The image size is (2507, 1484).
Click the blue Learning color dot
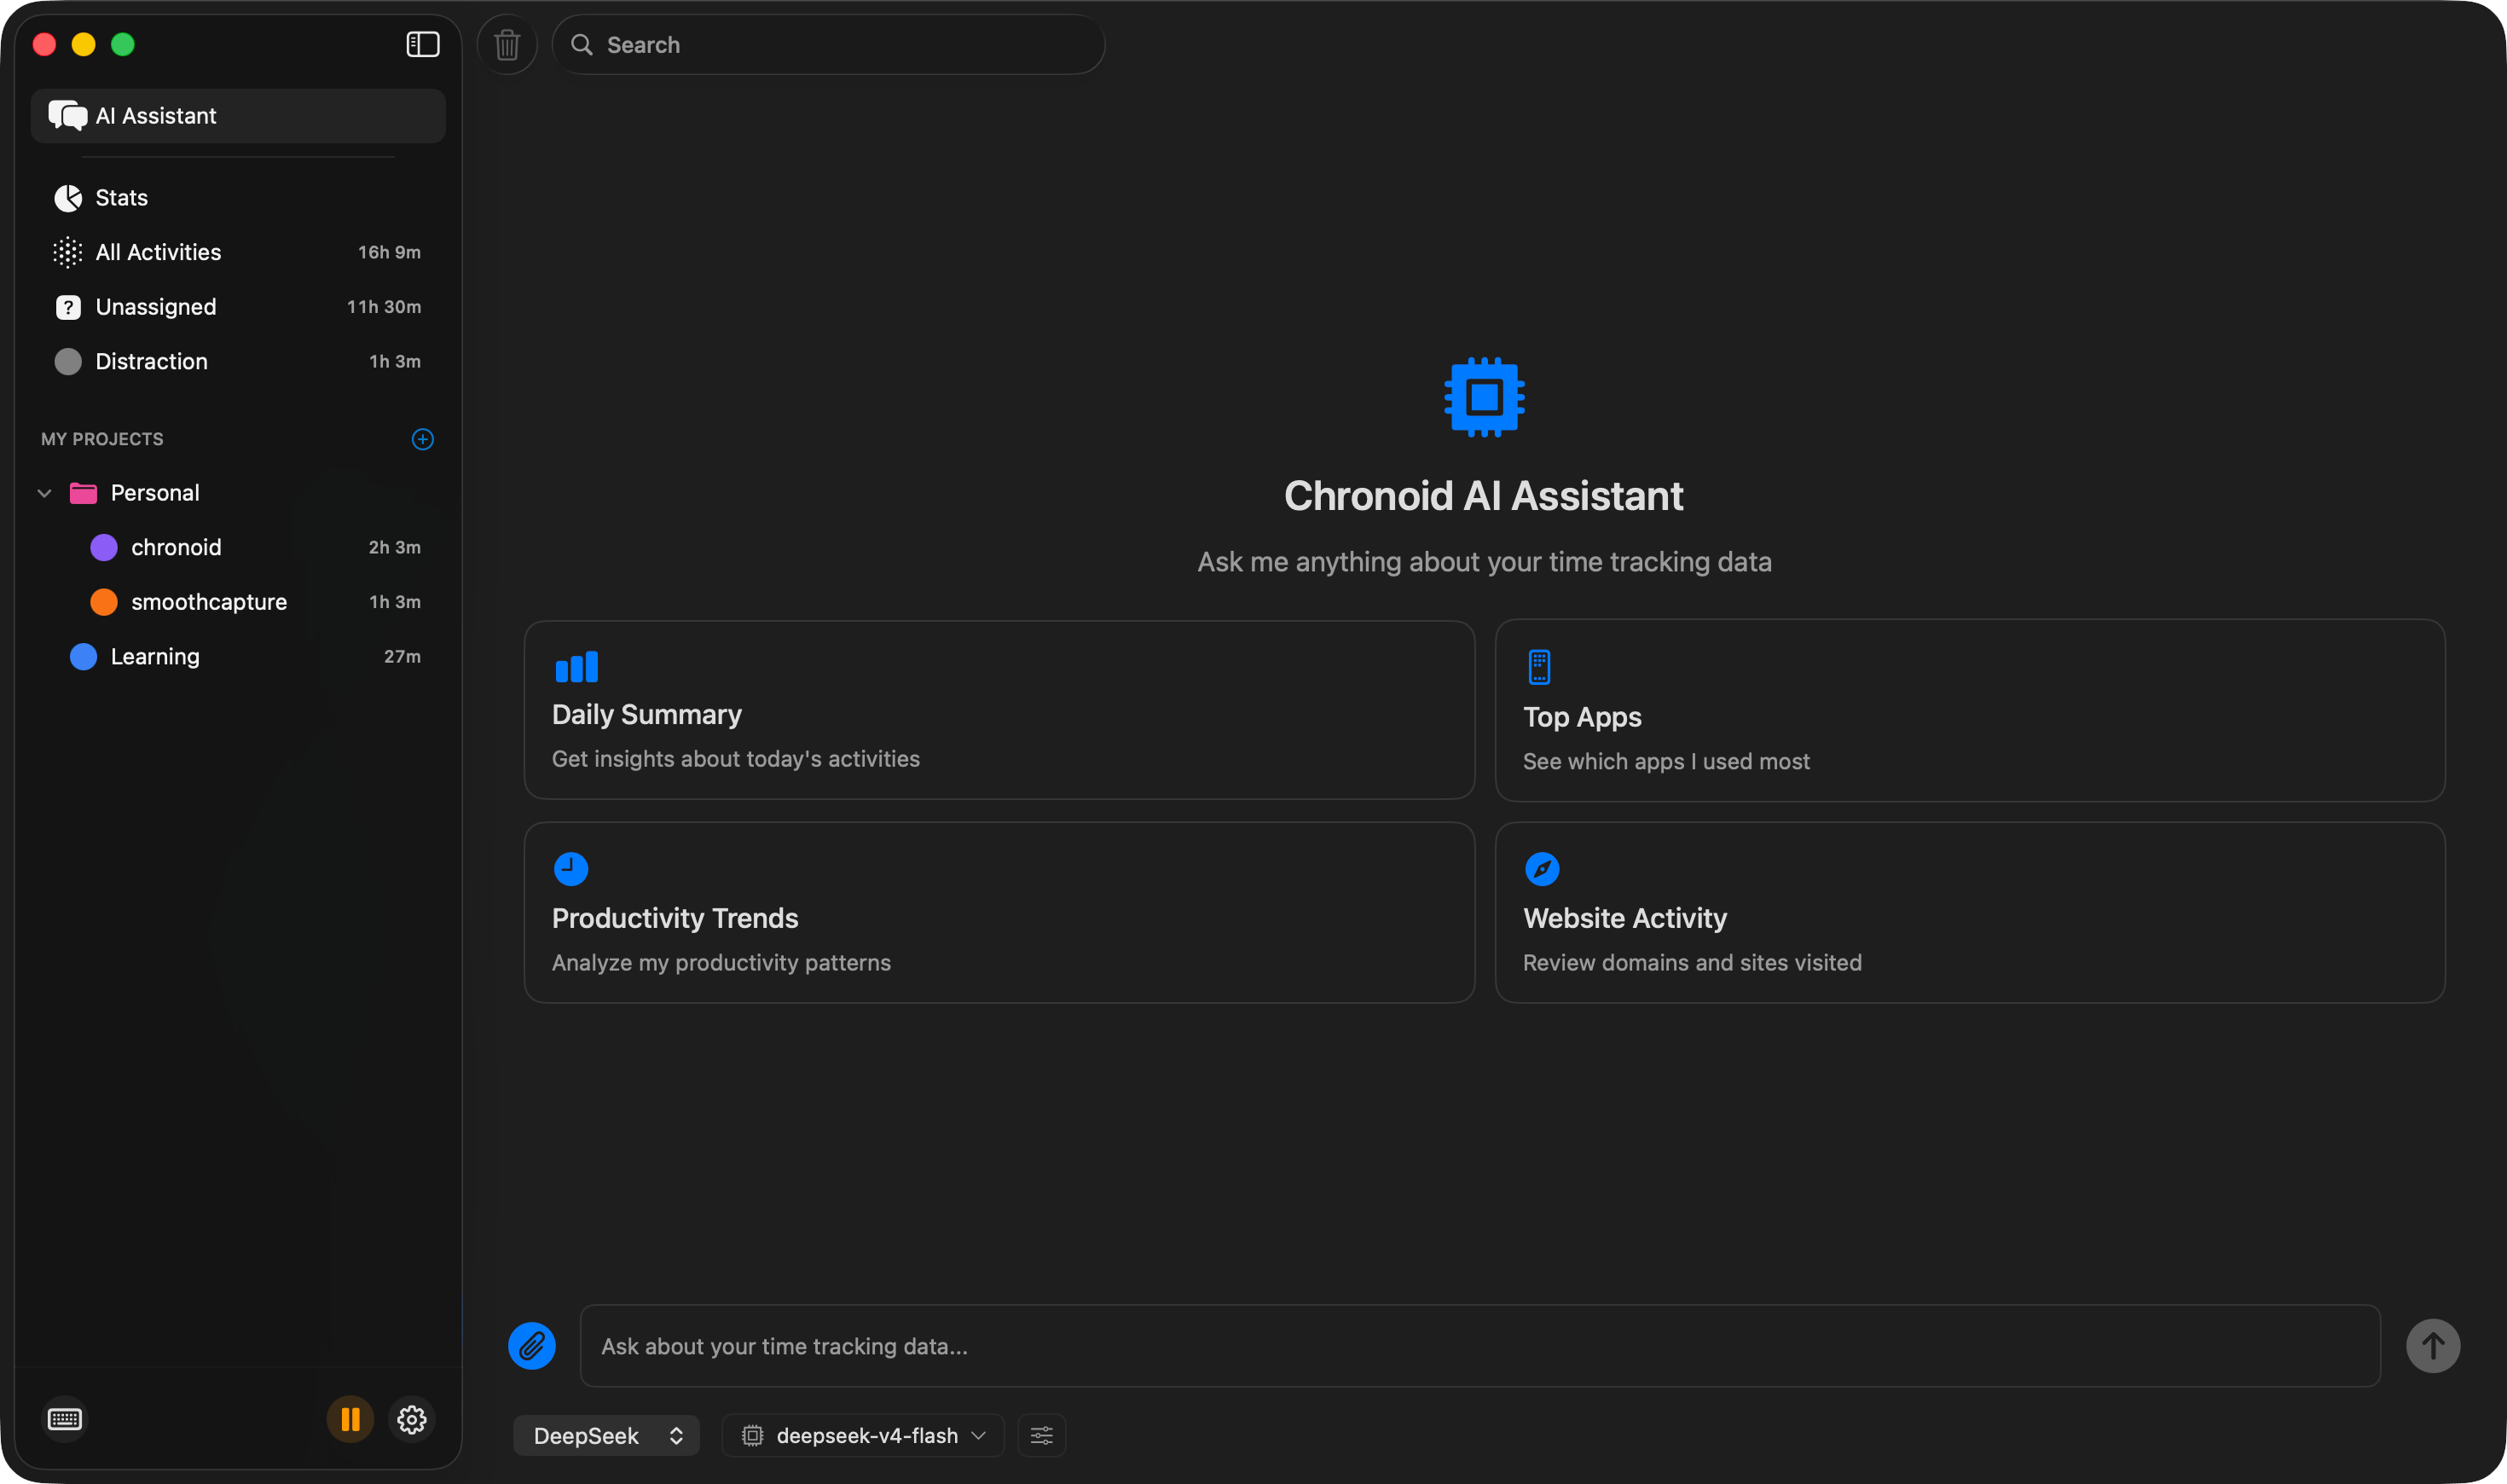click(x=83, y=656)
